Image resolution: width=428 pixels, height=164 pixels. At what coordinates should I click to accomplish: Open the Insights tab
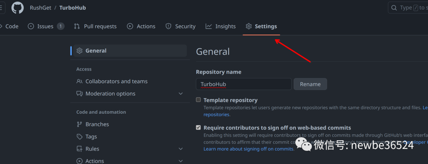click(x=221, y=27)
